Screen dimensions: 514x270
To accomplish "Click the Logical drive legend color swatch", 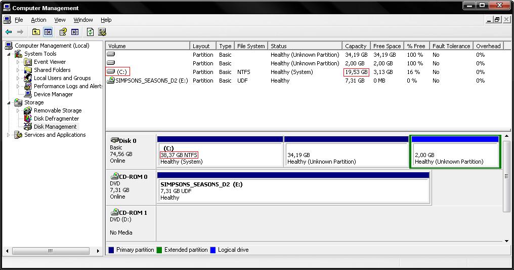I will click(213, 250).
